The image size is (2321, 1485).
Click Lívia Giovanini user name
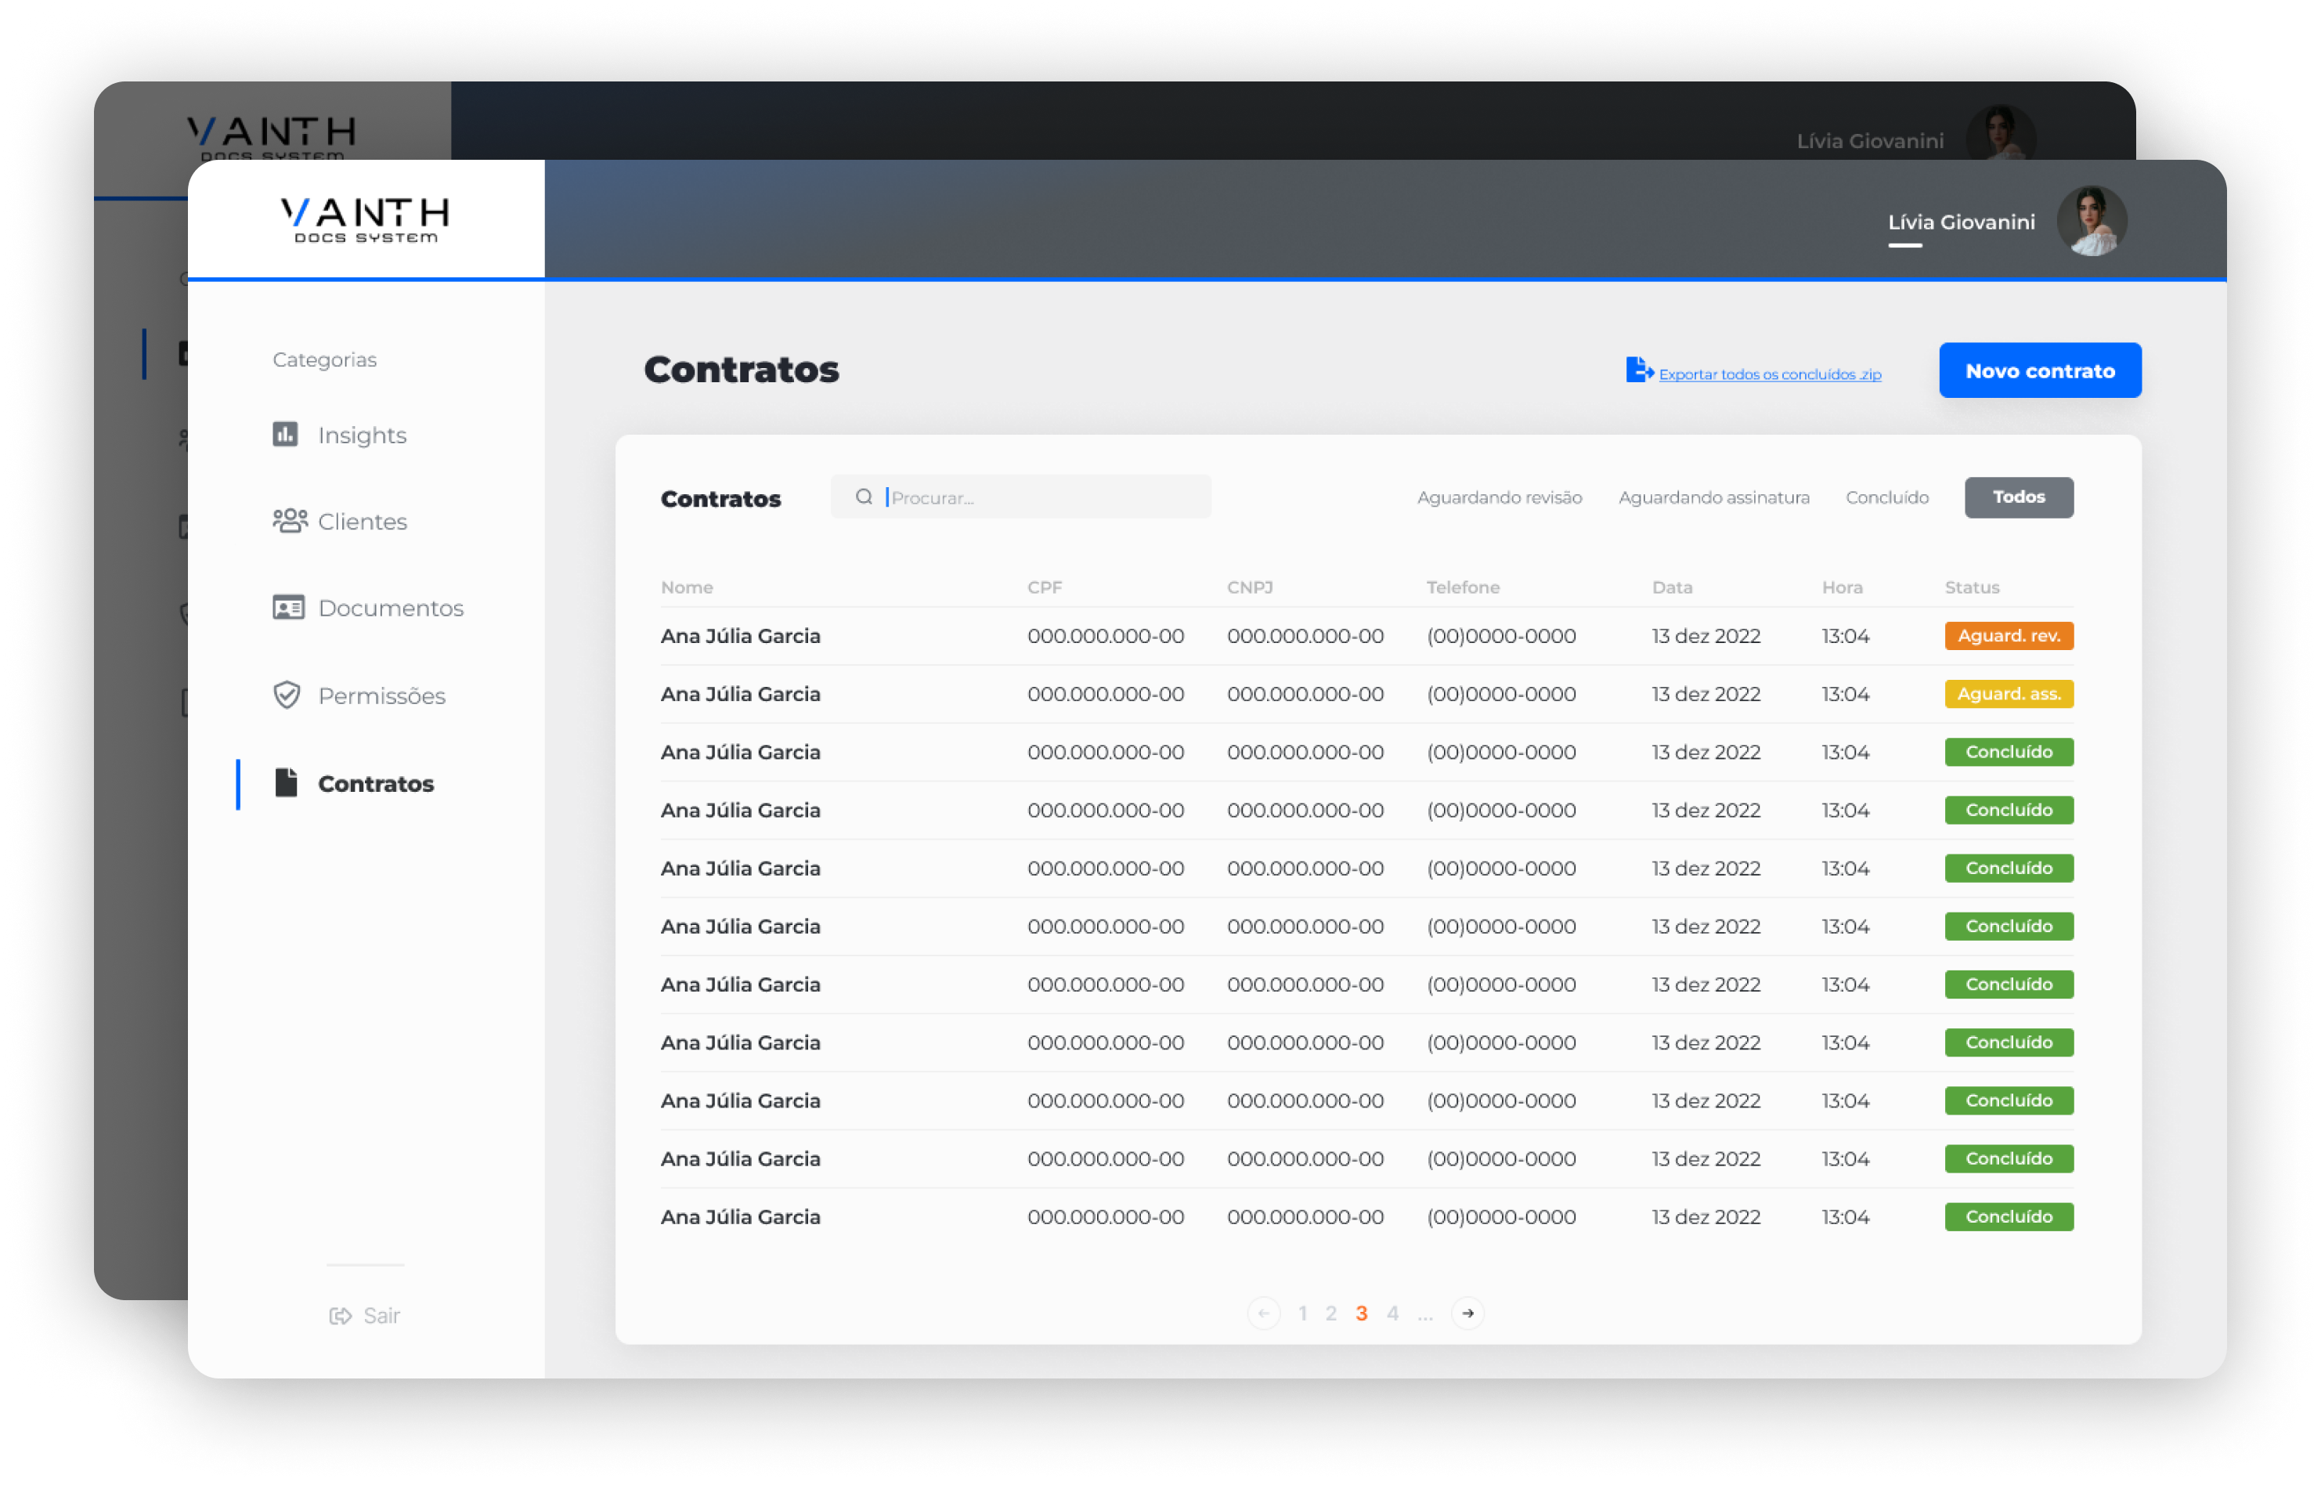(x=1961, y=222)
